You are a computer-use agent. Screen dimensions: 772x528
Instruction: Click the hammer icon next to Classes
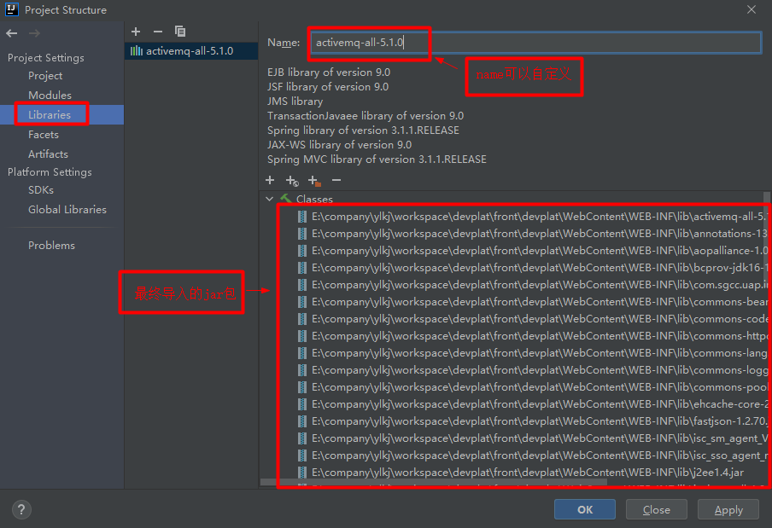pos(285,198)
